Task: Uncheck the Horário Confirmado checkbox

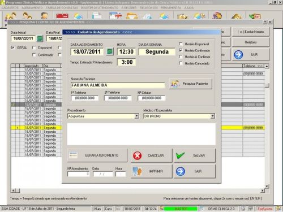Action: (181, 50)
